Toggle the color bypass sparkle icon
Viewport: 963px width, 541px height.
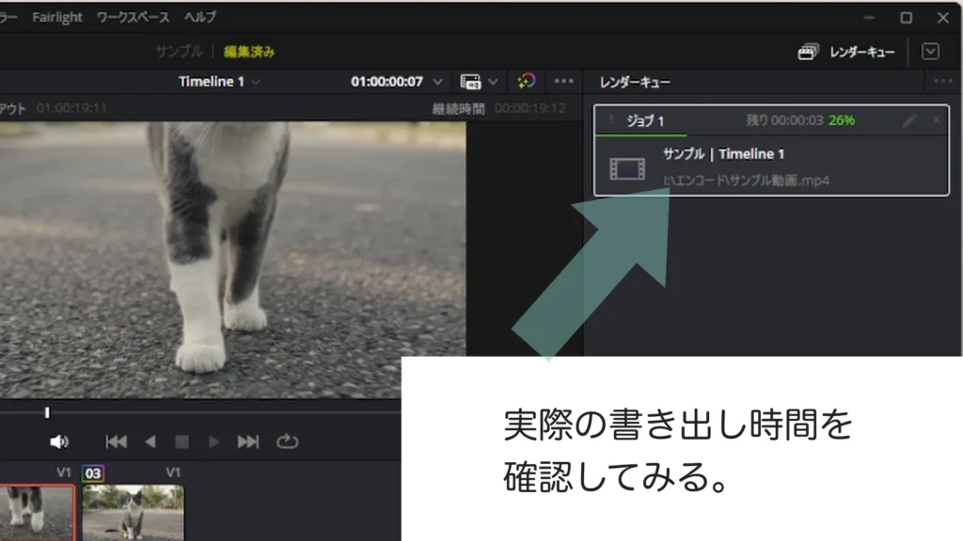coord(527,81)
